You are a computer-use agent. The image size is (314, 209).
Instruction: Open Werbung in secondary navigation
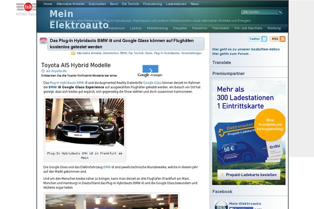pos(274,28)
